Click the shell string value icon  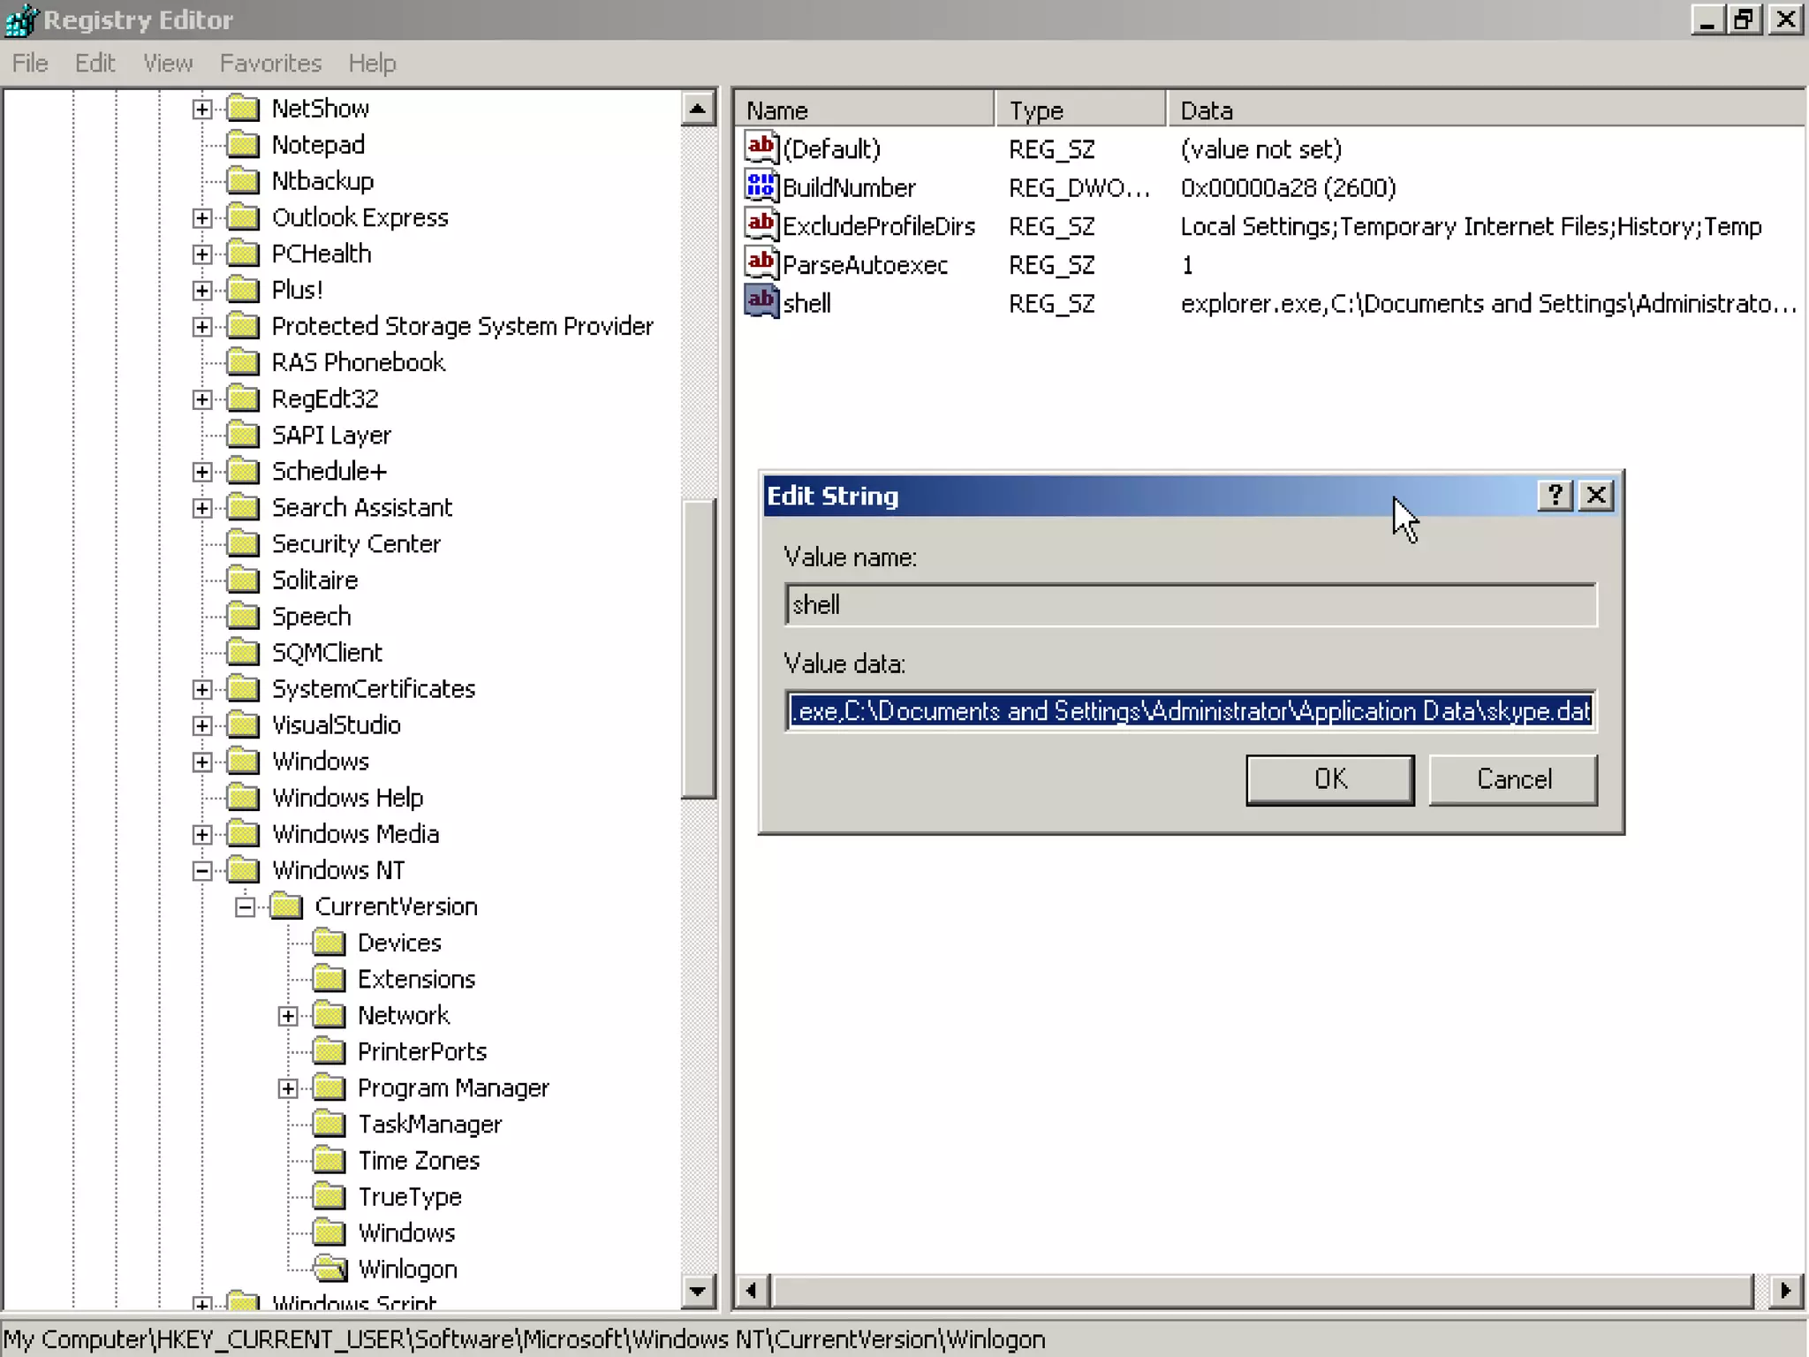point(760,302)
